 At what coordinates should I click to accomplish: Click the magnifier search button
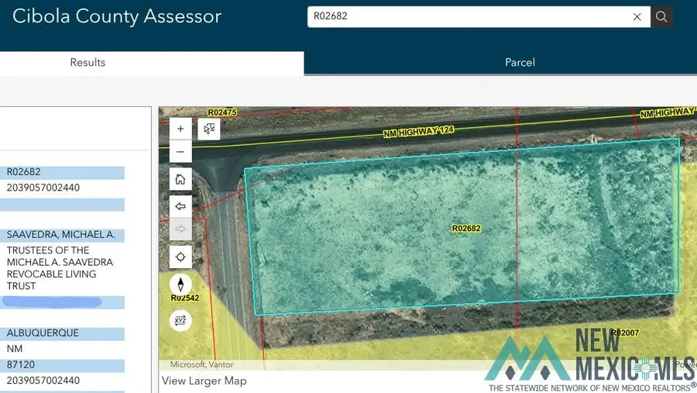tap(661, 16)
